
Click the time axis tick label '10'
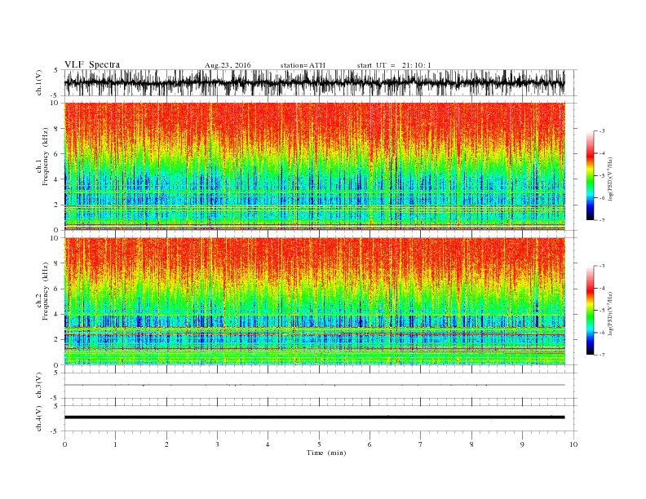pyautogui.click(x=573, y=444)
